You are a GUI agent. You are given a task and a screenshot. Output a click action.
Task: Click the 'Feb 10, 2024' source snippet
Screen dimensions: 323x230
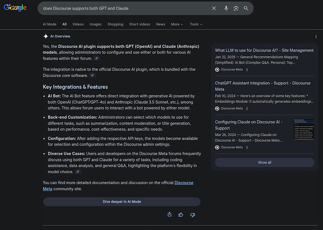264,99
